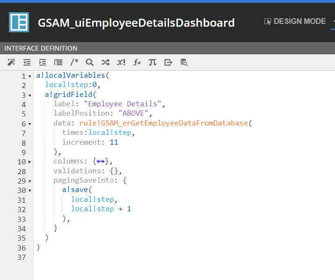Place cursor on empty line 37
This screenshot has height=280, width=335.
tap(184, 258)
